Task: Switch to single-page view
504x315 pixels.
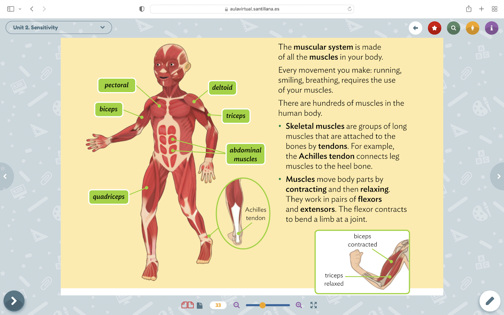Action: (x=200, y=305)
